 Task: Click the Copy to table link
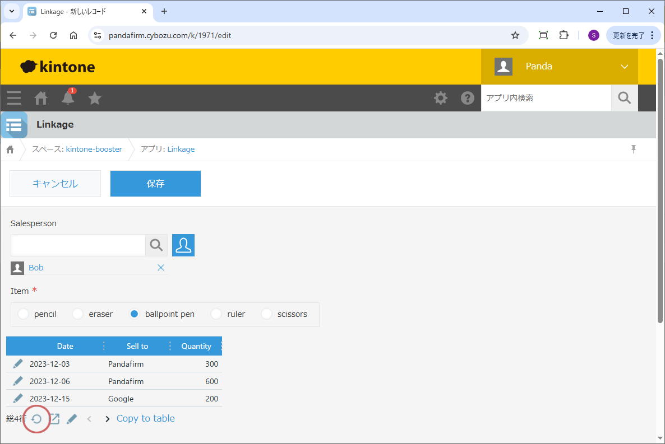tap(145, 418)
